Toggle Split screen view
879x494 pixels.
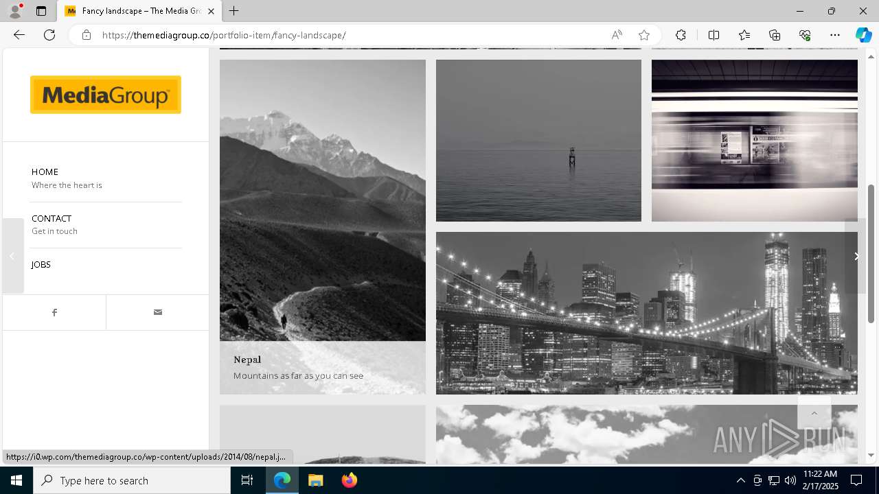(714, 35)
